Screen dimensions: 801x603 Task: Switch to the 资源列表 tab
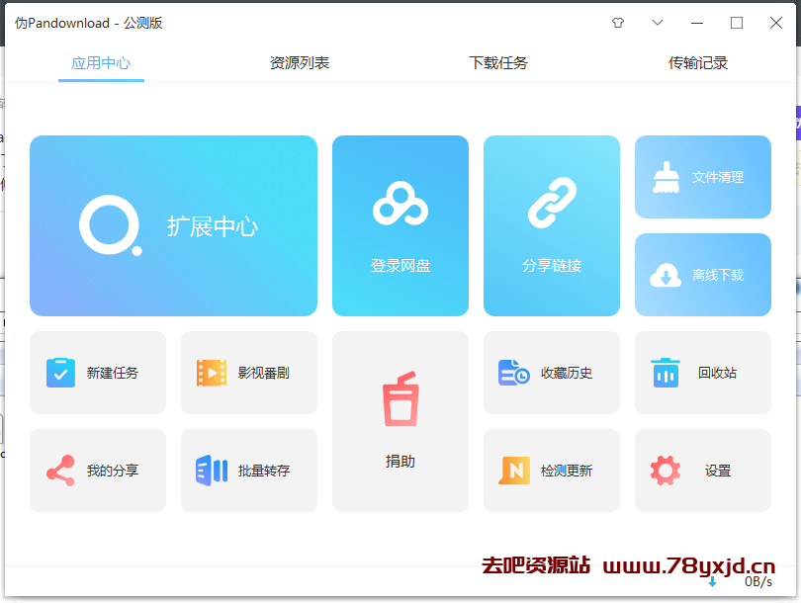pos(300,63)
